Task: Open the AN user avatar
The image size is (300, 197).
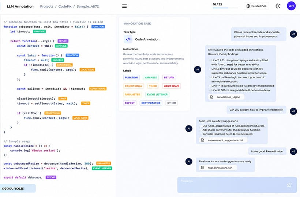Action: coord(291,6)
